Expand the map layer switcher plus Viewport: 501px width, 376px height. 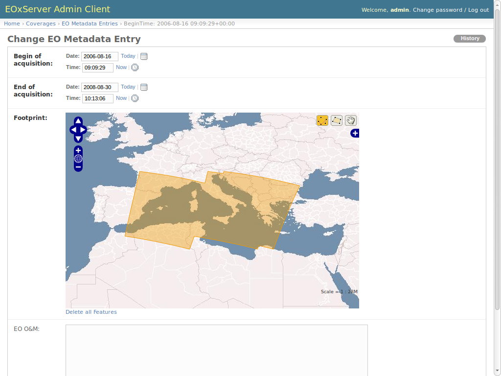[x=355, y=133]
